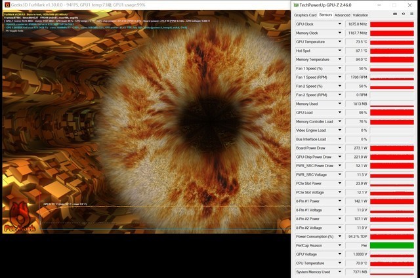The image size is (420, 278).
Task: Open the GPU-Z hamburger menu icon
Action: pos(411,14)
